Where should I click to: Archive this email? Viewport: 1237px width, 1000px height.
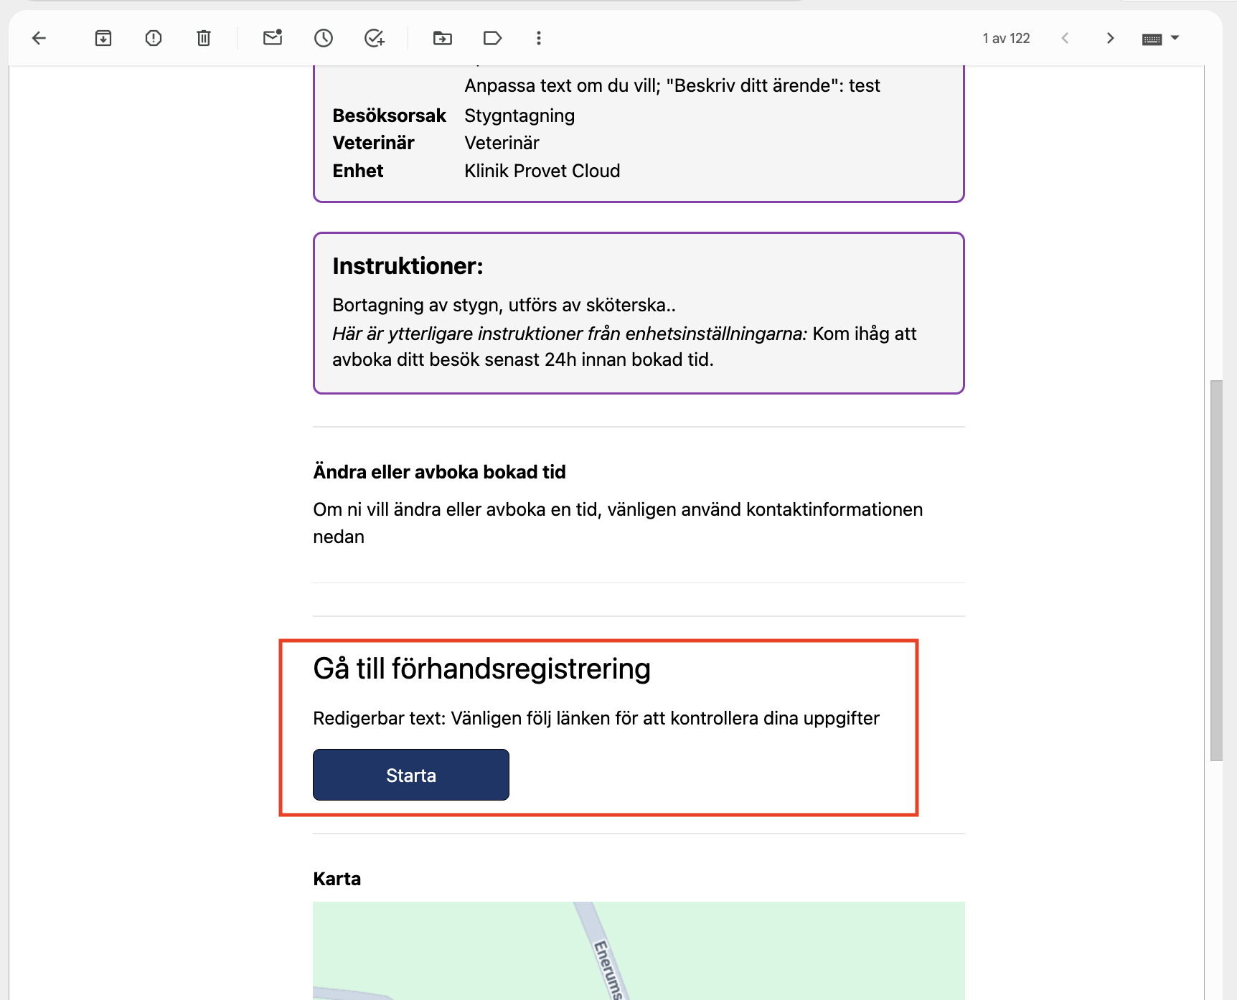(x=103, y=38)
